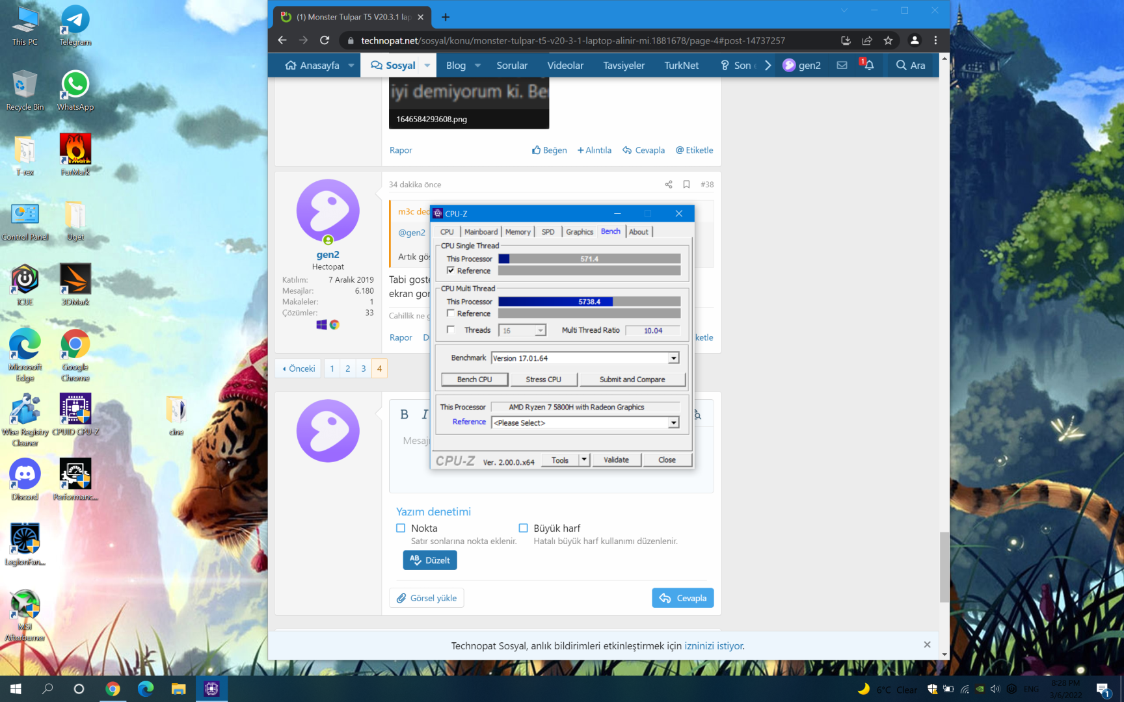Click Validate button in CPU-Z
The width and height of the screenshot is (1124, 702).
point(616,460)
